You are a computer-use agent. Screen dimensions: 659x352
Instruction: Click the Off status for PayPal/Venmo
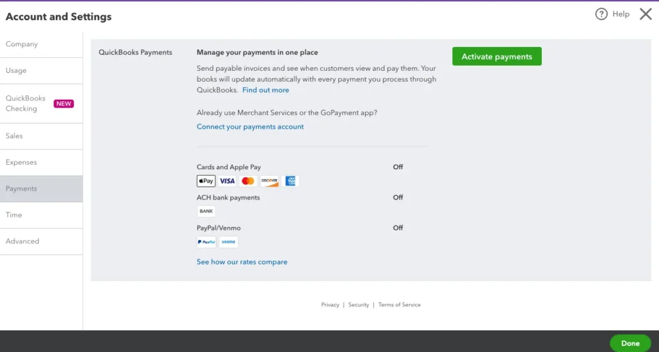pos(398,228)
